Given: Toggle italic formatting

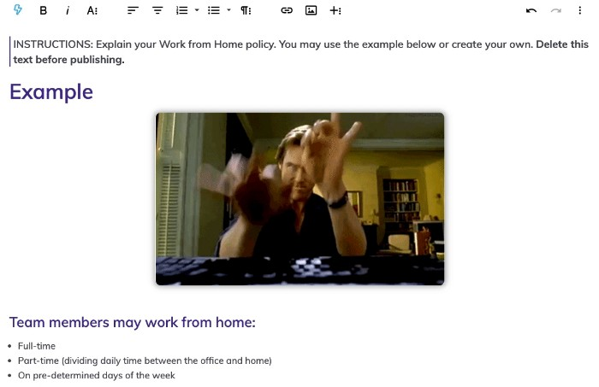Looking at the screenshot, I should (x=68, y=10).
